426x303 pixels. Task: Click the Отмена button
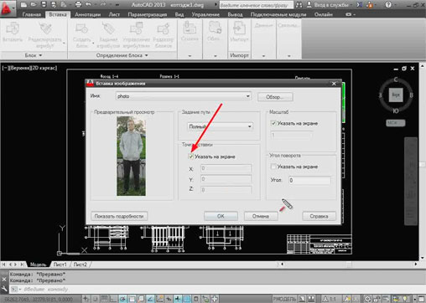[x=261, y=216]
